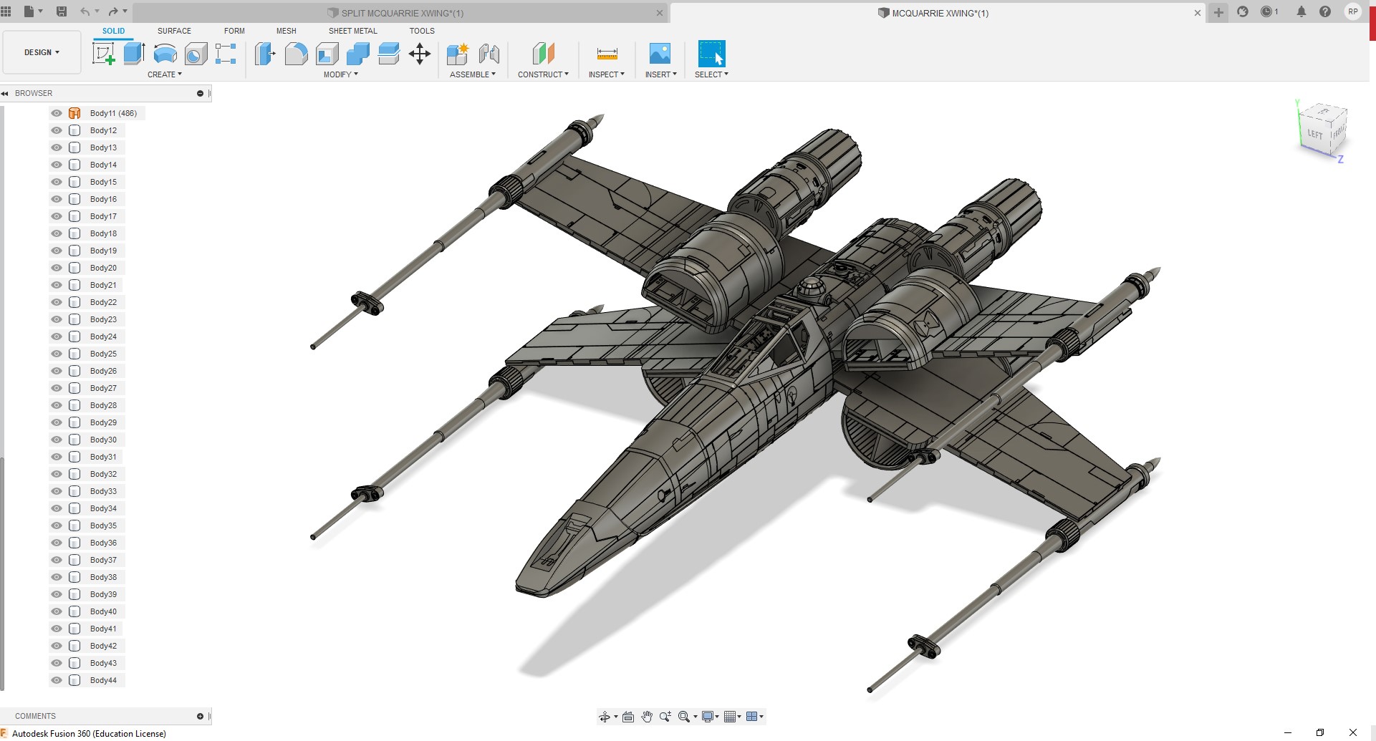Click the Redo arrow icon
The height and width of the screenshot is (741, 1376).
pyautogui.click(x=113, y=11)
